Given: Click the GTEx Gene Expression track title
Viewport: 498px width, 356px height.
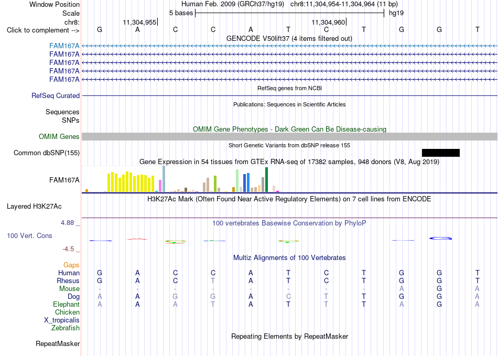Looking at the screenshot, I should click(x=289, y=161).
